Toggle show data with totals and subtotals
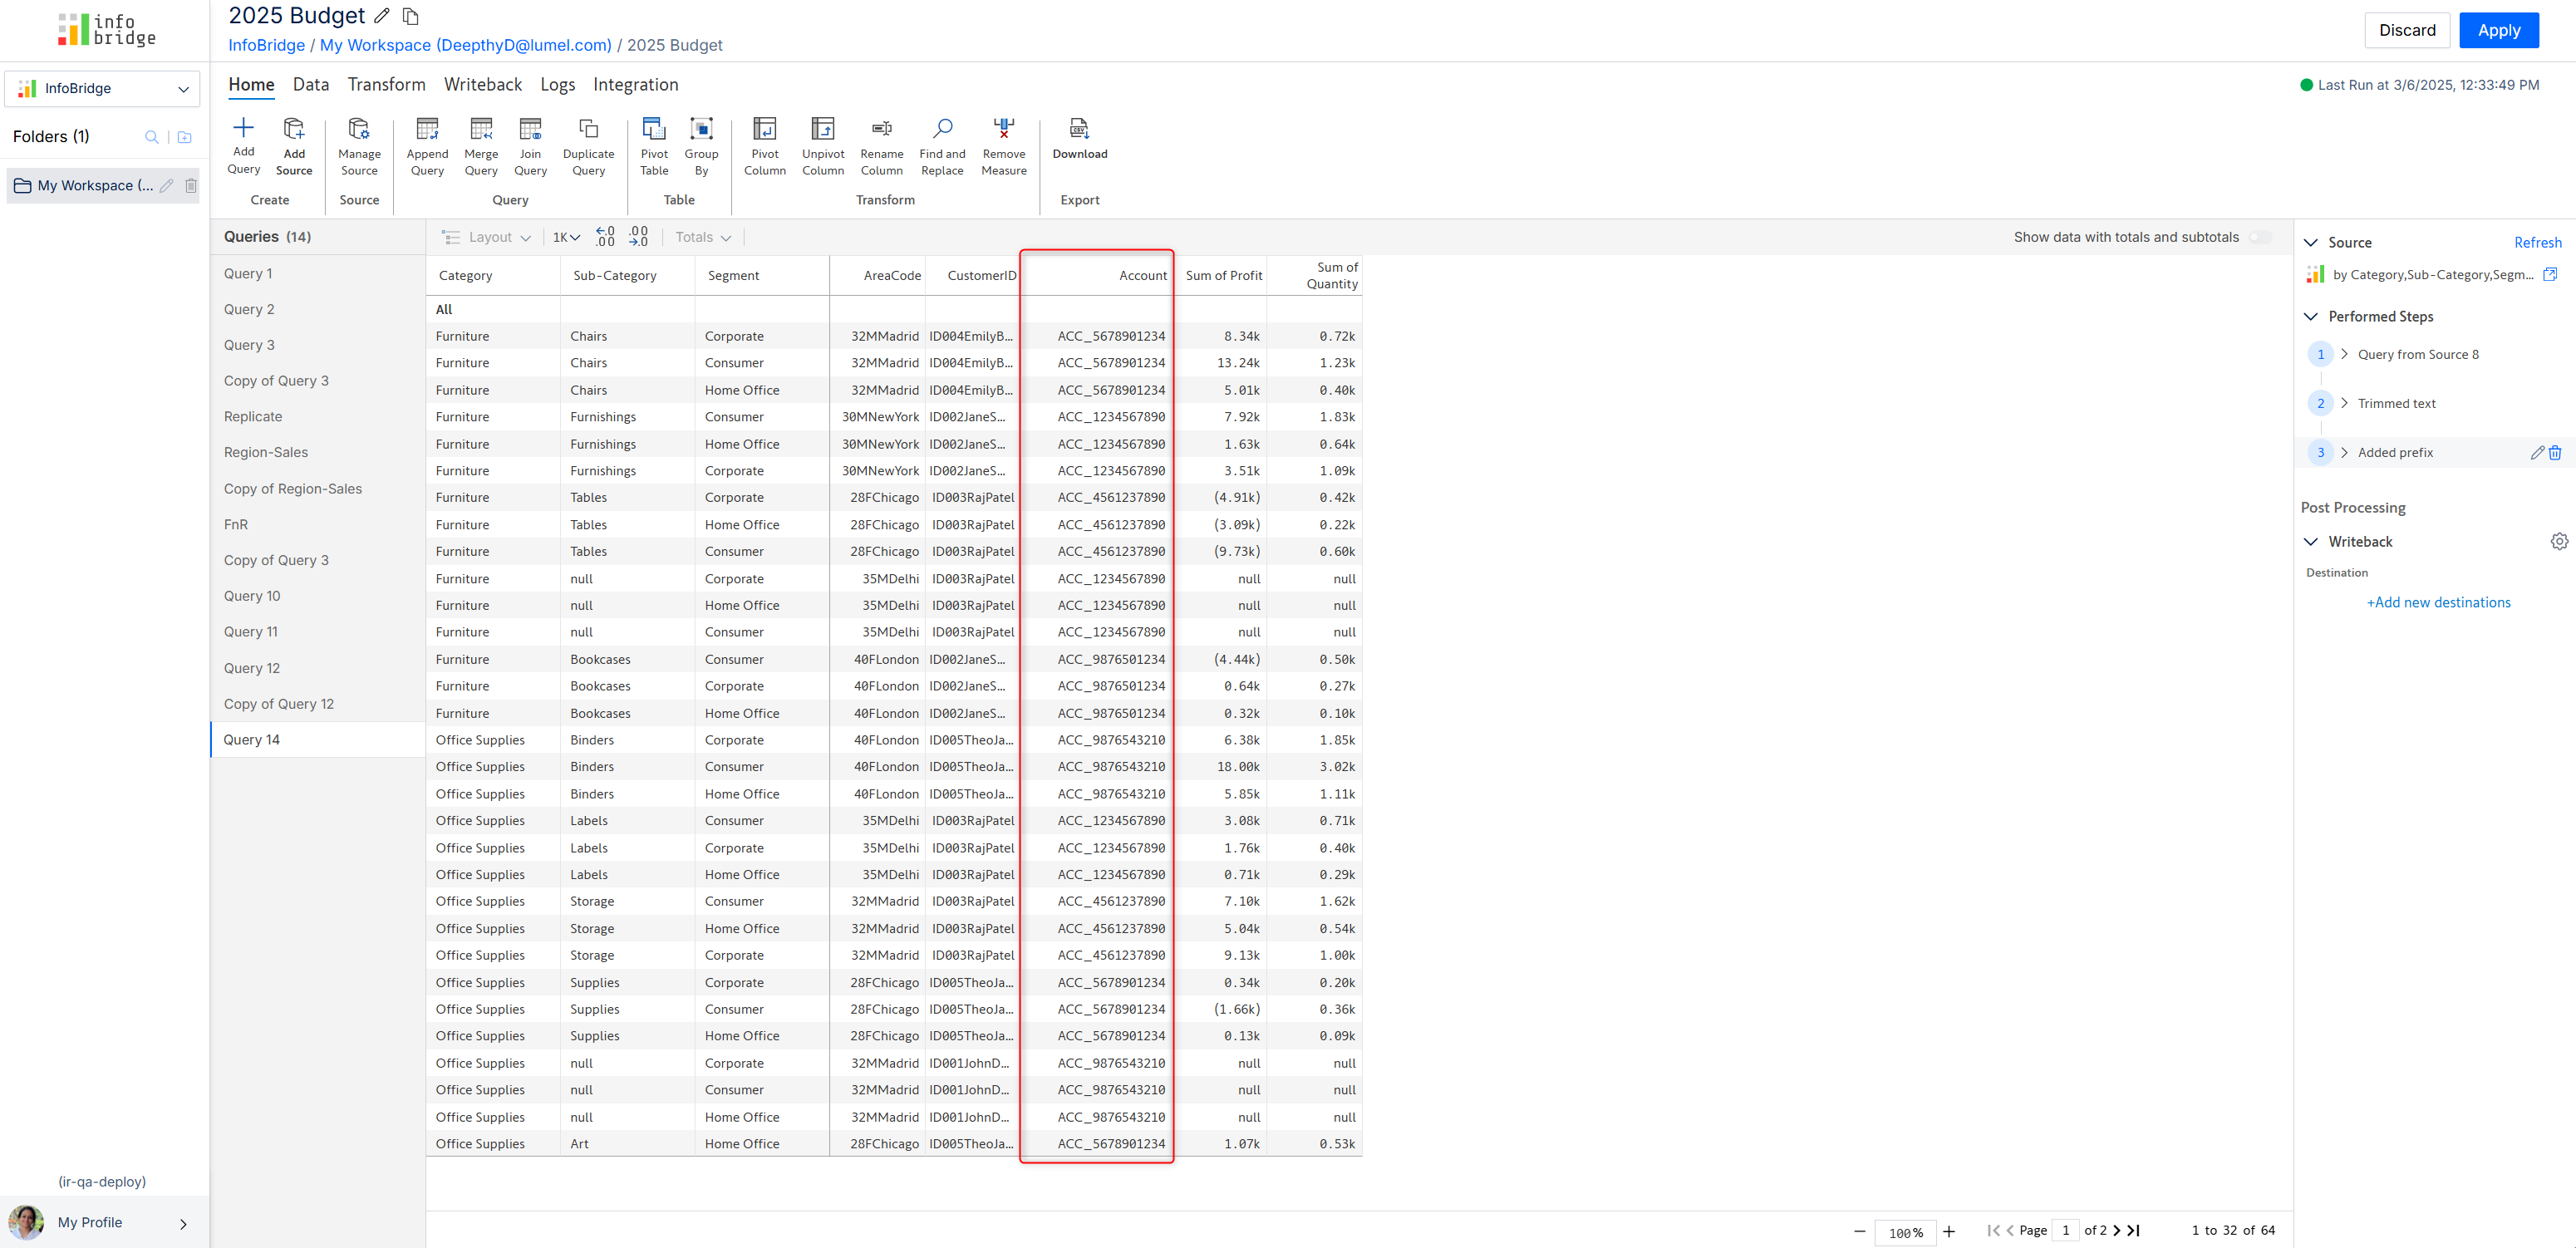This screenshot has height=1248, width=2576. [x=2259, y=237]
